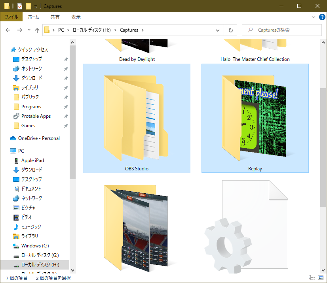Select the Dead by Daylight folder
327x283 pixels.
pos(137,50)
